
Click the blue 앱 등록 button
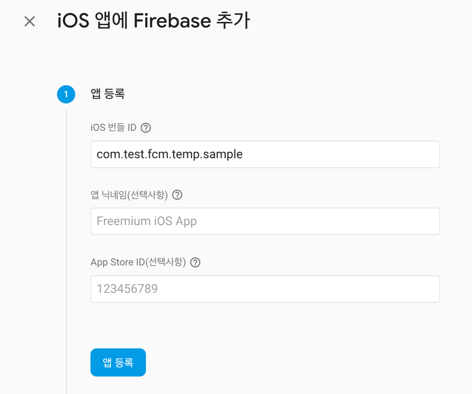pyautogui.click(x=118, y=362)
